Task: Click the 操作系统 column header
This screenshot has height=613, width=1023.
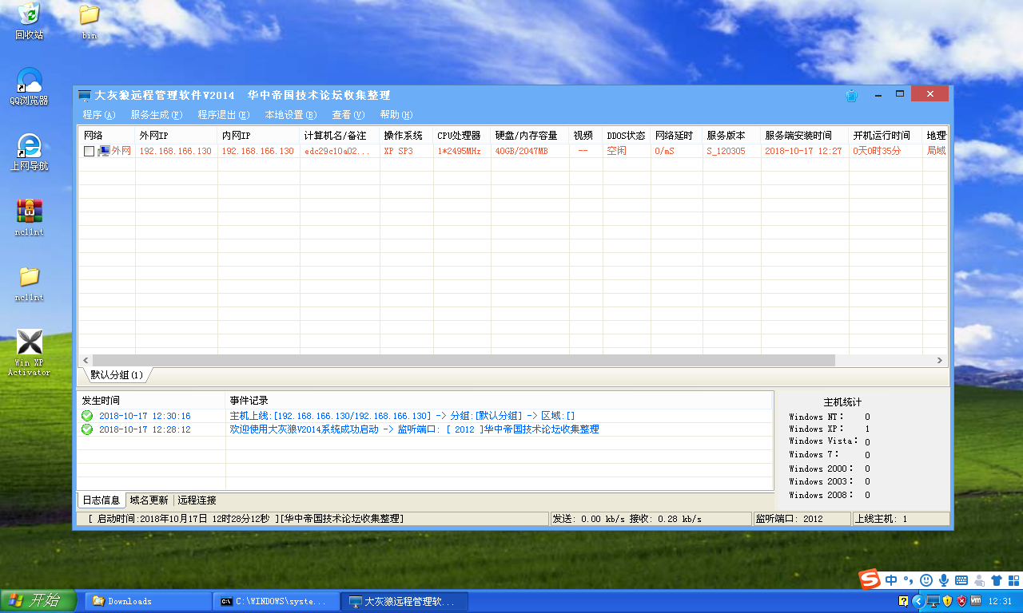Action: [407, 136]
